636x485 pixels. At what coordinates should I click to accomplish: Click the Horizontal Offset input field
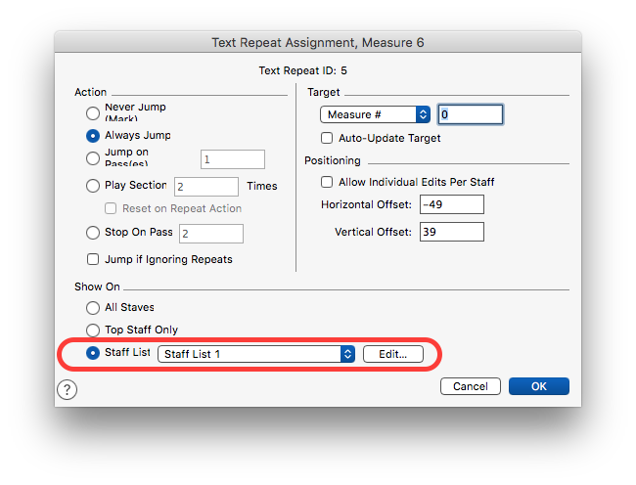[451, 204]
